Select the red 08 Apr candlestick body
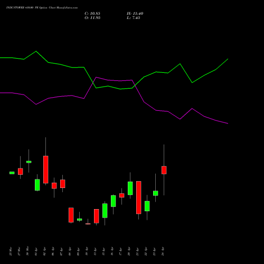Screen dimensions: 264x264 point(71,215)
